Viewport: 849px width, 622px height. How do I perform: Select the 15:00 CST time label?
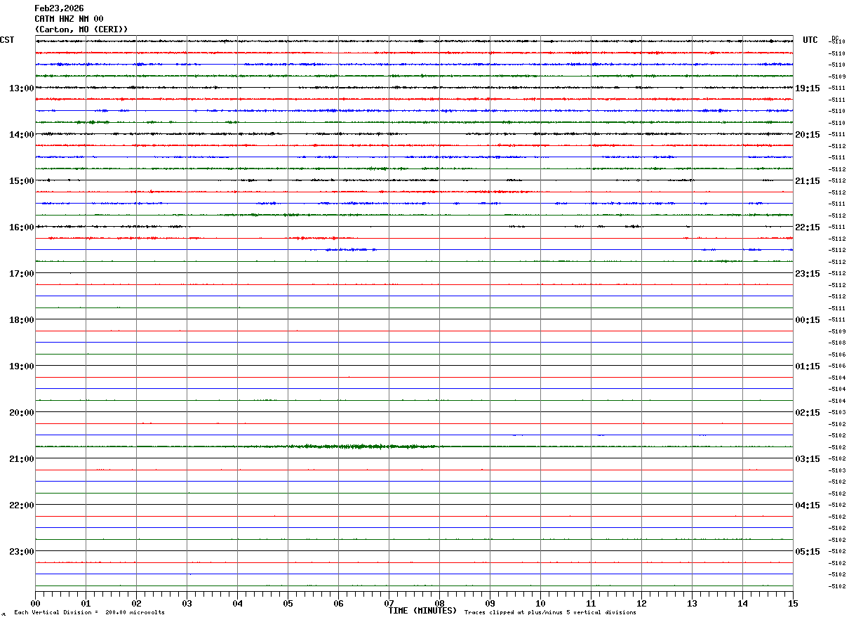(x=21, y=181)
